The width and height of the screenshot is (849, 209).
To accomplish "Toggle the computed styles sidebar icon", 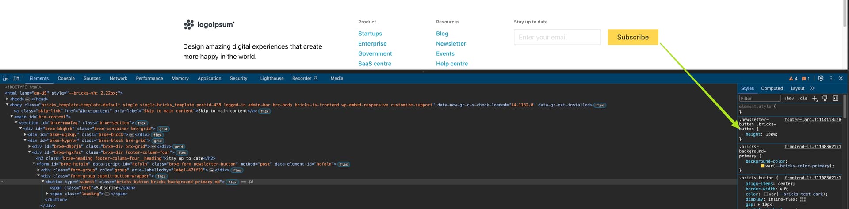I will point(835,99).
